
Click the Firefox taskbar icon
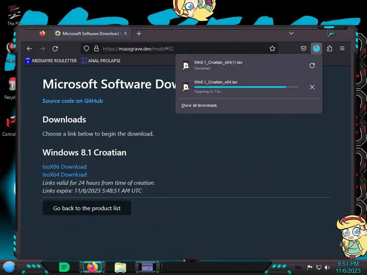click(x=92, y=267)
